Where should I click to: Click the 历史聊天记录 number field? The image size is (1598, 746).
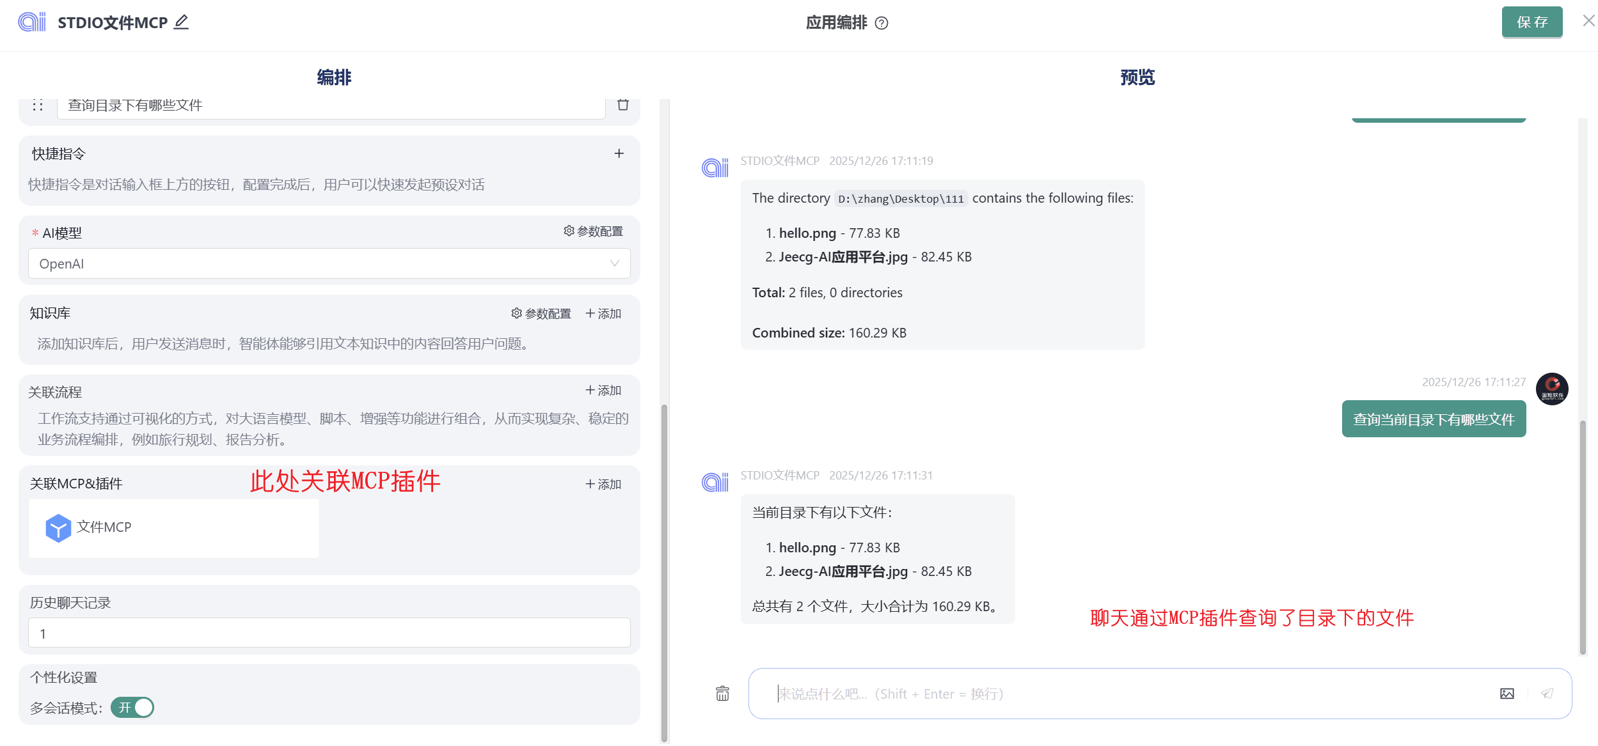point(329,633)
